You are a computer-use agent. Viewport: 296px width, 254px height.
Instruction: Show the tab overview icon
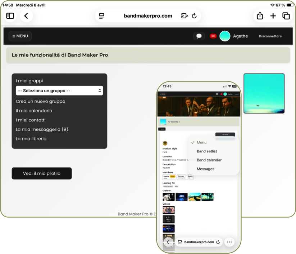(286, 16)
